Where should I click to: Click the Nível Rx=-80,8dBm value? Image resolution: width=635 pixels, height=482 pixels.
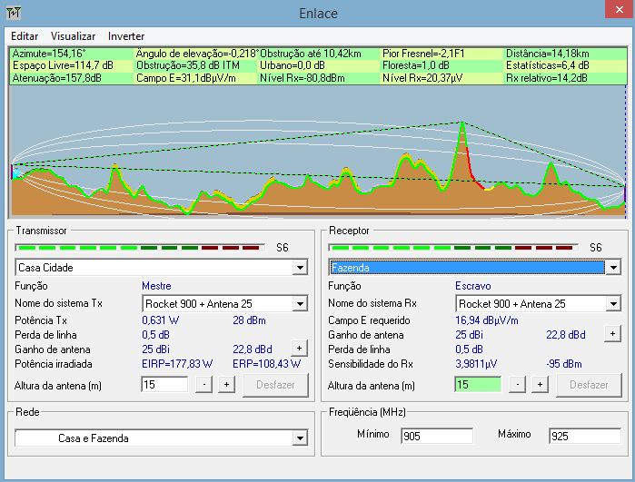click(x=303, y=78)
